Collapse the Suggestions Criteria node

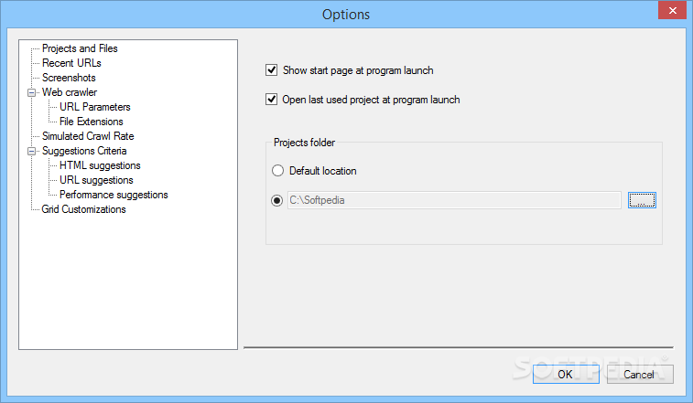(31, 151)
